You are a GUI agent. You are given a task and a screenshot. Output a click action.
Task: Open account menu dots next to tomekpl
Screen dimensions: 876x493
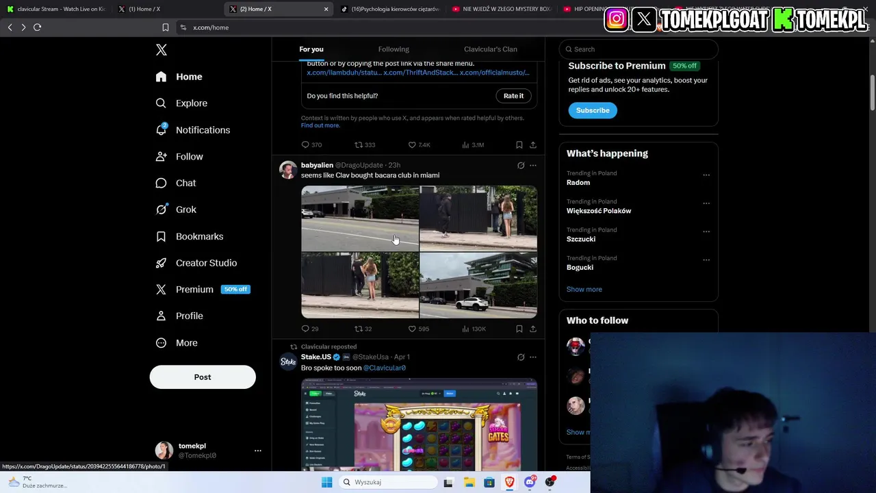[x=258, y=451]
